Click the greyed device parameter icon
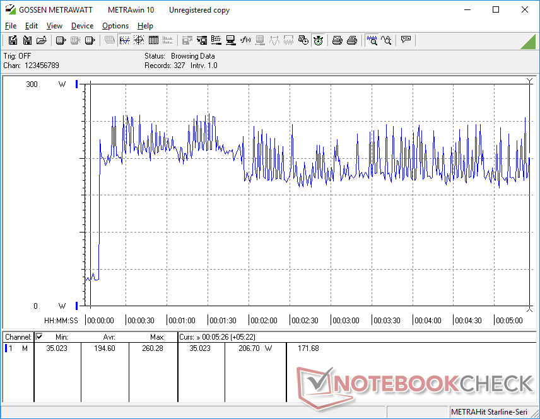 260,40
